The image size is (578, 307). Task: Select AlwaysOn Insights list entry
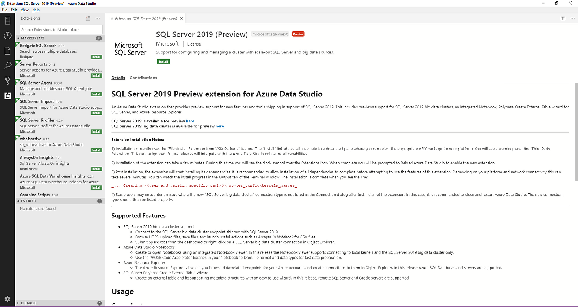point(60,163)
